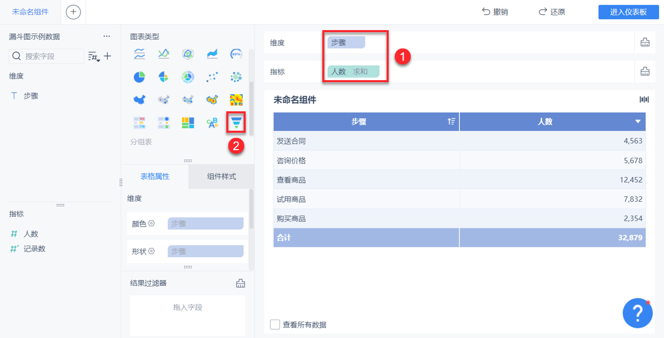Image resolution: width=664 pixels, height=338 pixels.
Task: Open the gear settings next to 颜色
Action: click(x=151, y=223)
